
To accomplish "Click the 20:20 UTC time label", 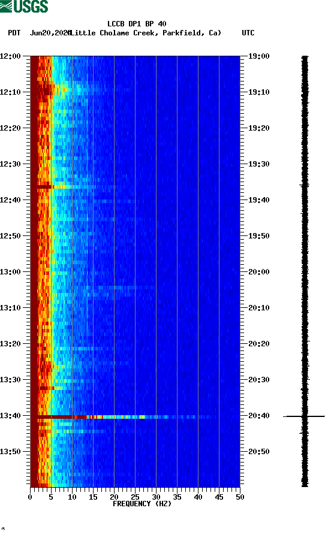I will tap(259, 344).
